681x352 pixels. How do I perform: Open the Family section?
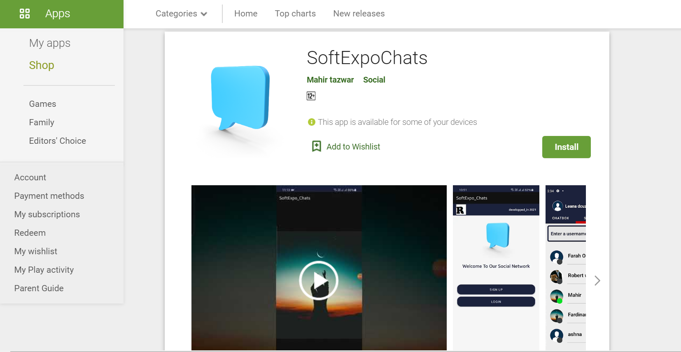pos(42,122)
